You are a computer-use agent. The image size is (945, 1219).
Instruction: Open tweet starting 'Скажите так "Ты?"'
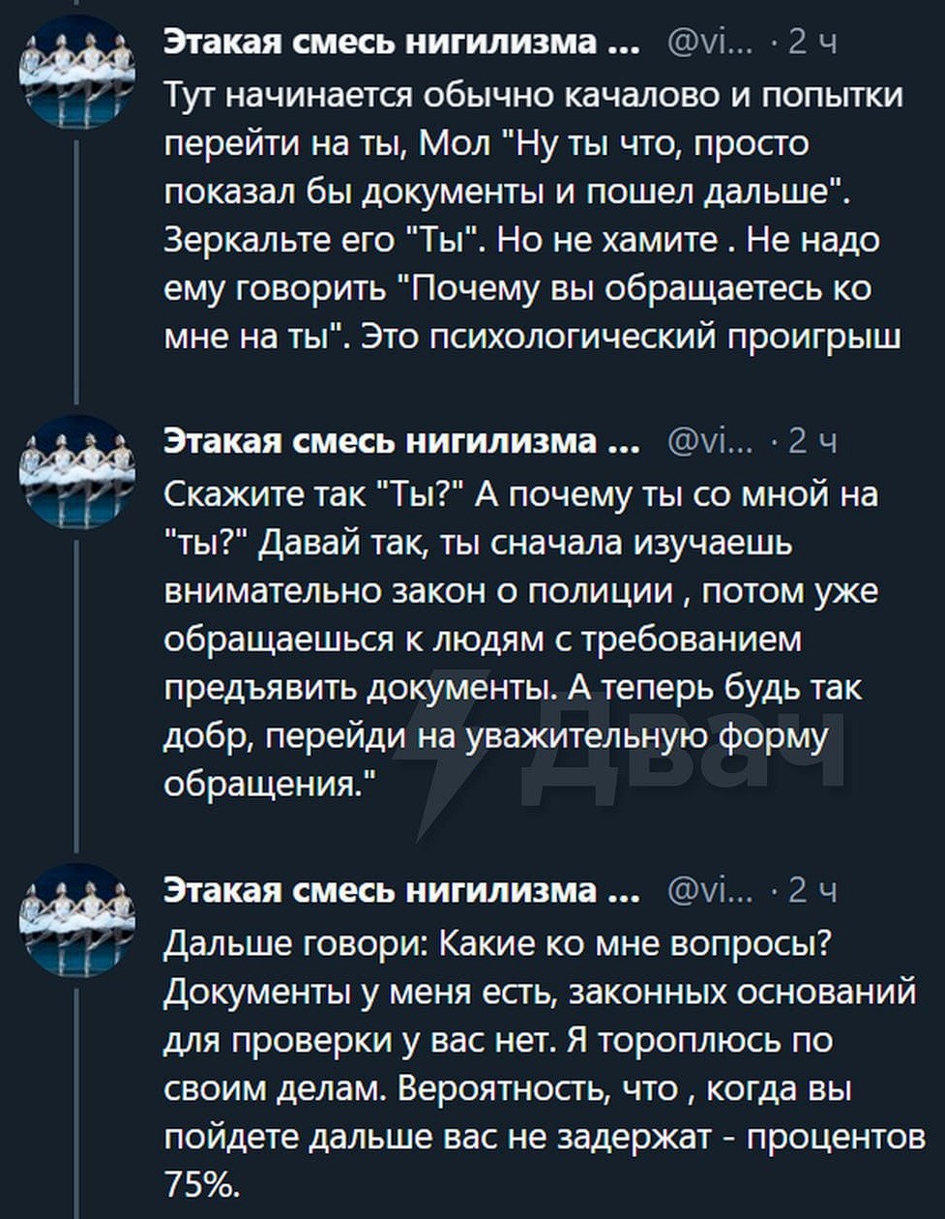(x=522, y=639)
